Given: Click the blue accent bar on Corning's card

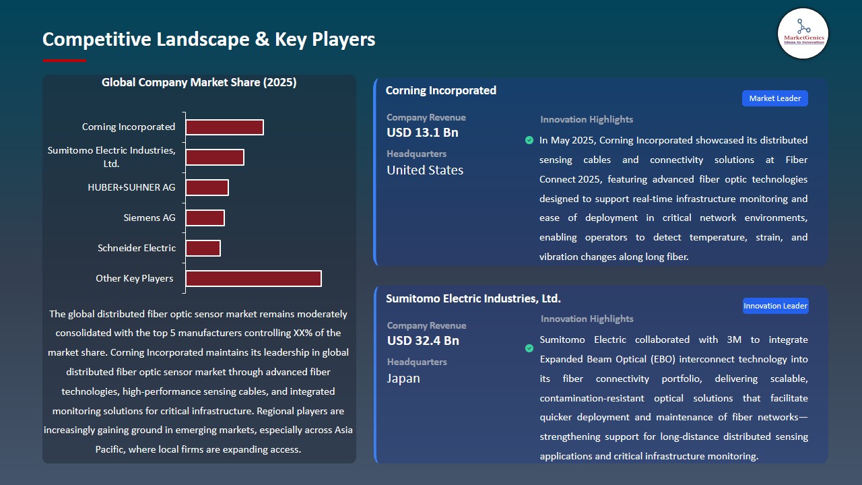Looking at the screenshot, I should 374,172.
